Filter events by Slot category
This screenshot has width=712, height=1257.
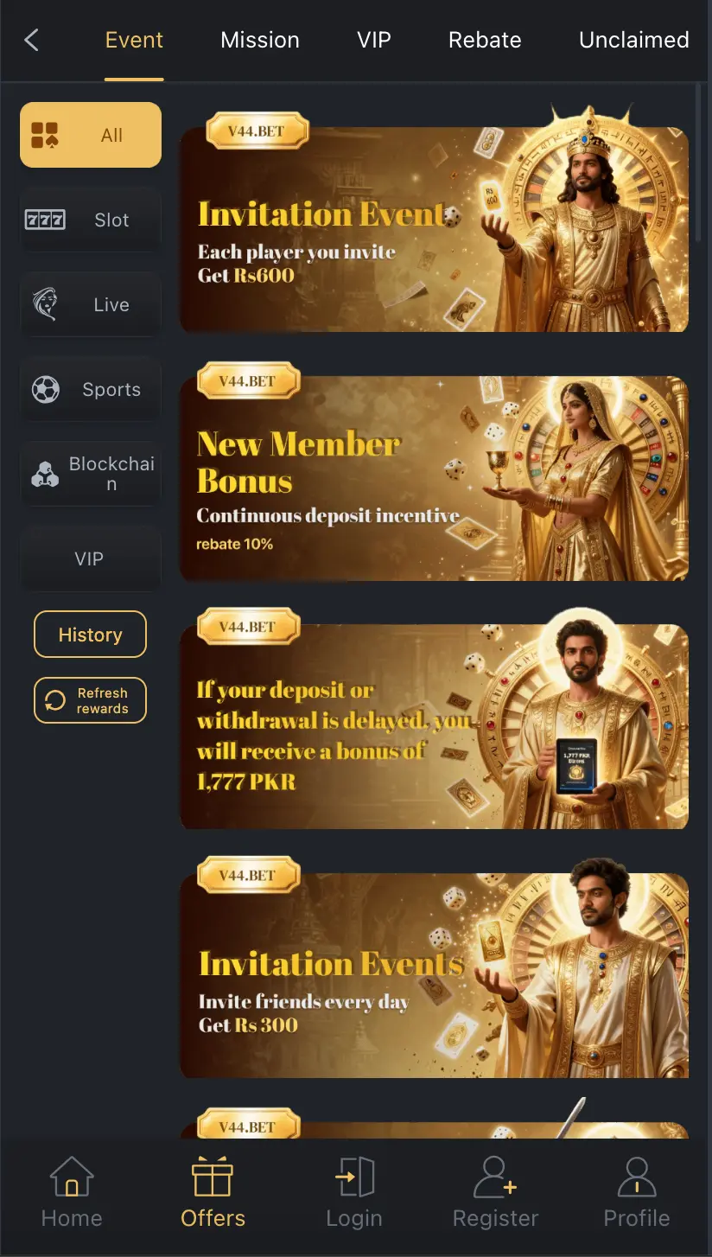point(91,220)
